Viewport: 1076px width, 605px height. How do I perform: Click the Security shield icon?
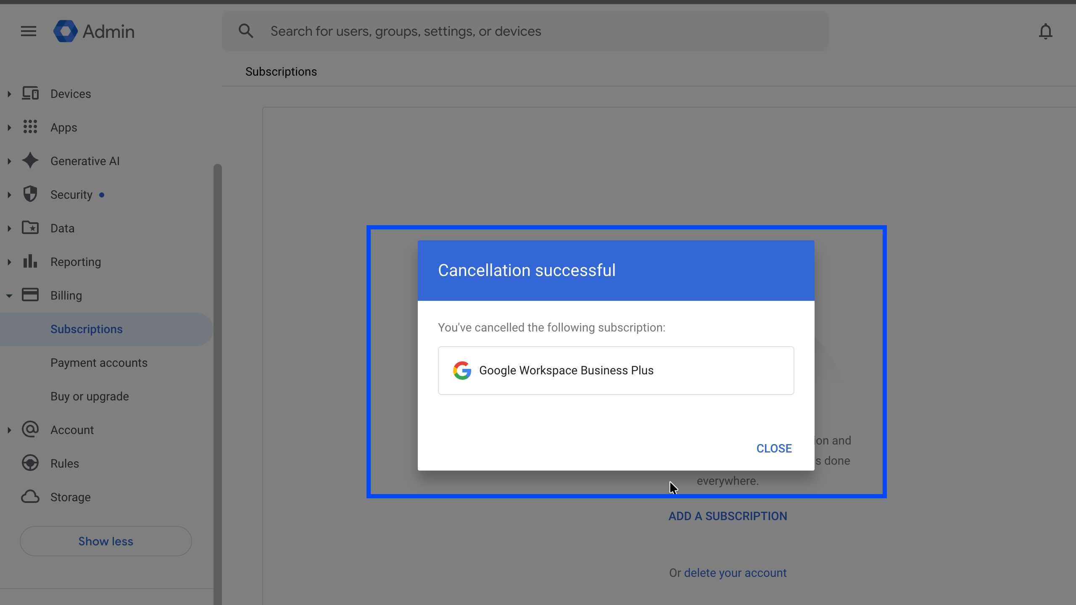[30, 194]
